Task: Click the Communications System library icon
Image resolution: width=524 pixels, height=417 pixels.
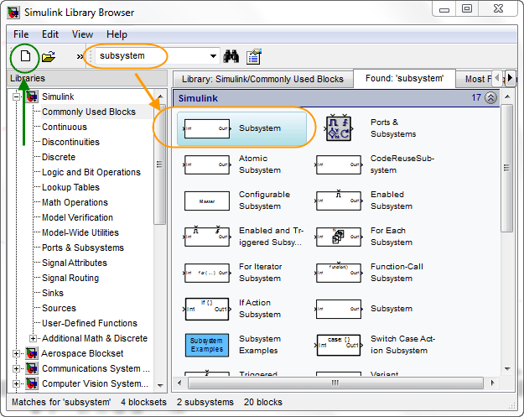Action: pos(31,368)
